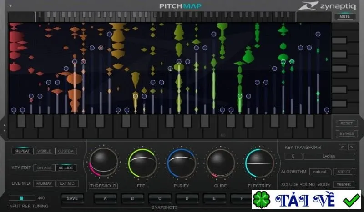Click the Zynaptiq logo
364x212 pixels.
(x=327, y=6)
